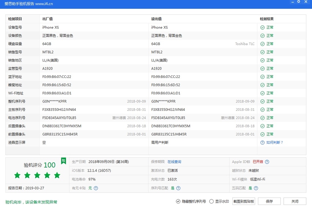Click 需用户判断 text in LCD row

[x=160, y=143]
